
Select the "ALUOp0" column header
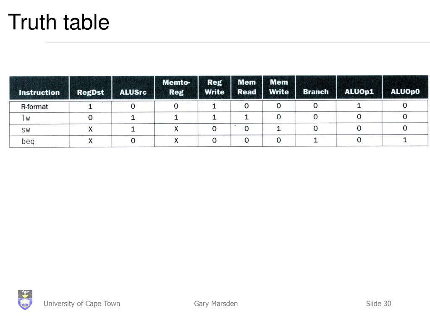click(405, 92)
